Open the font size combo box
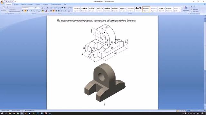 tap(38, 8)
